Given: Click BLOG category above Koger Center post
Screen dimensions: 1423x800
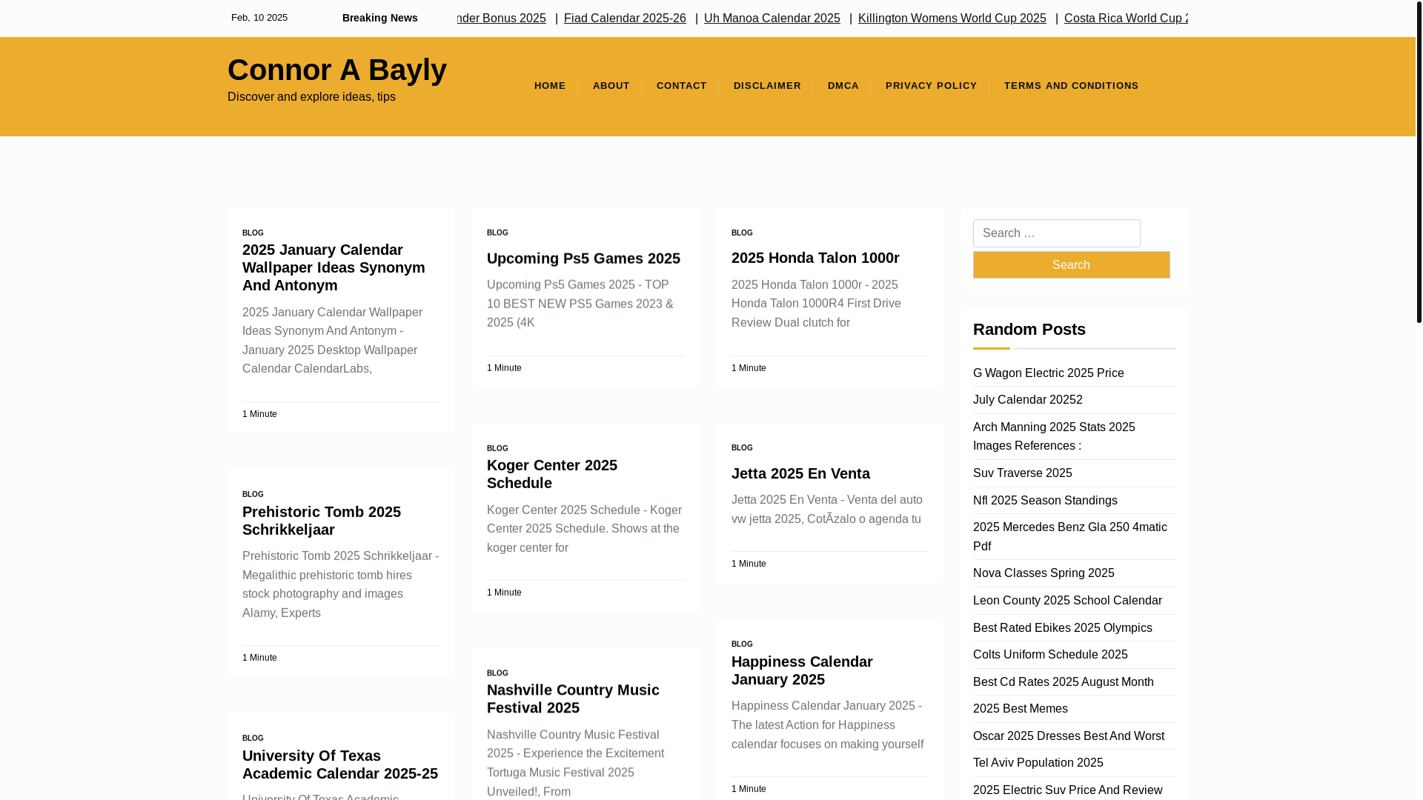Looking at the screenshot, I should [497, 449].
